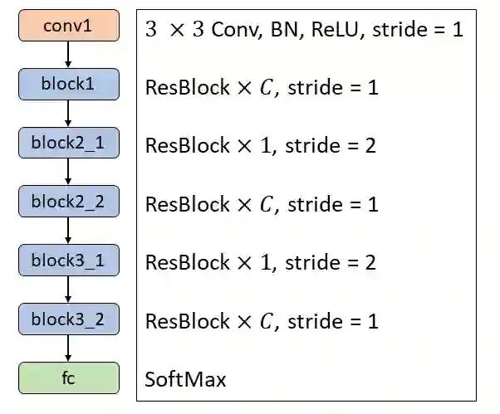Click the arrow from block1 to block2_1
The width and height of the screenshot is (500, 414).
coord(69,114)
